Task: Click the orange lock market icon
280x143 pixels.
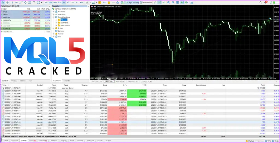Action: [x=109, y=3]
